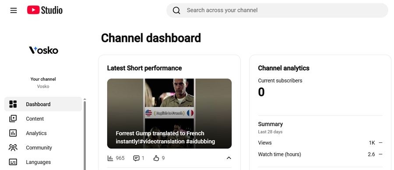Click the trend dash beside Views 1K
The height and width of the screenshot is (170, 394).
[x=380, y=143]
